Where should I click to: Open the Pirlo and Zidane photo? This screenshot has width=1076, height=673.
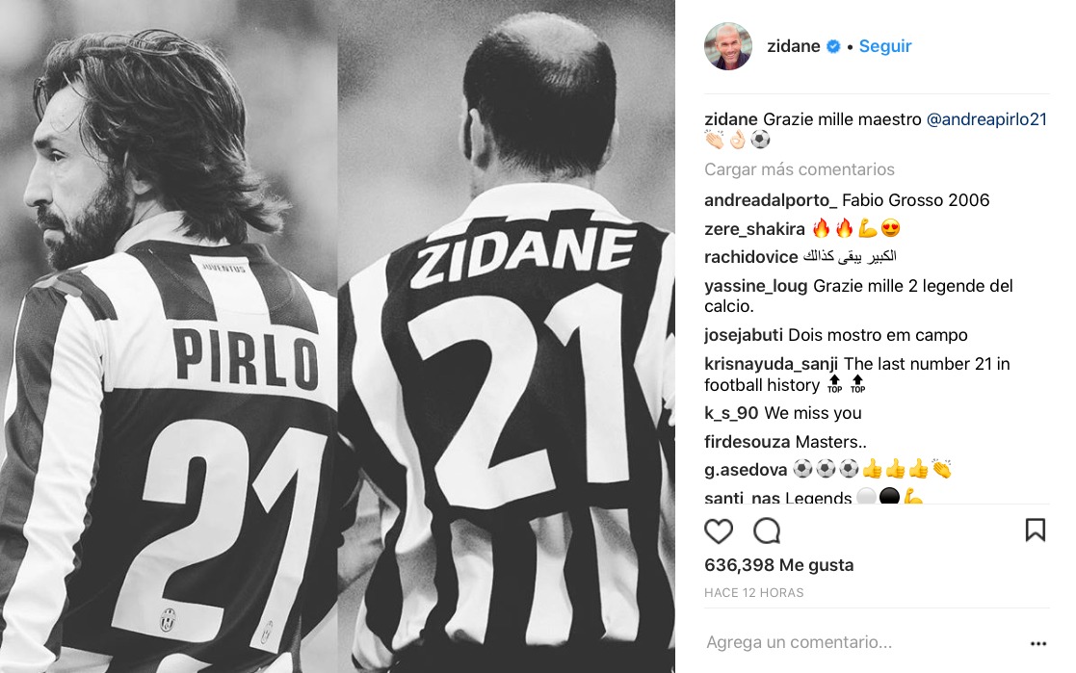337,336
